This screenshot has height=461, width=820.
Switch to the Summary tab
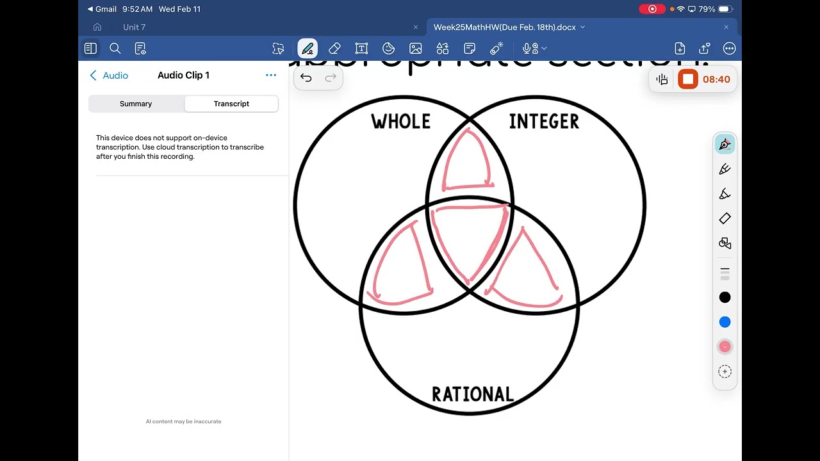[x=136, y=104]
